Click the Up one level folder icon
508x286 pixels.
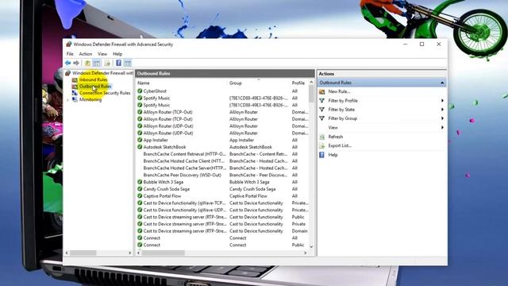click(x=87, y=63)
